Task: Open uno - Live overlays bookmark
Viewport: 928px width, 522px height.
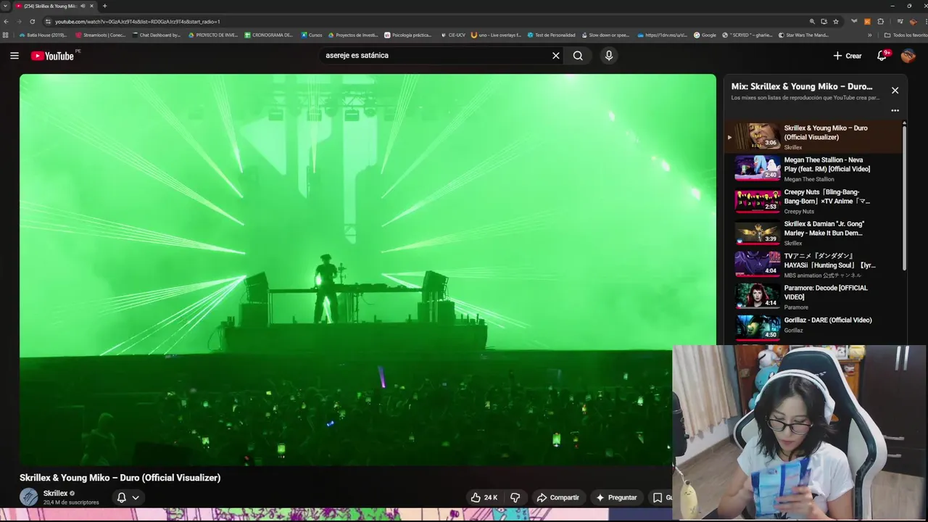Action: pos(497,35)
